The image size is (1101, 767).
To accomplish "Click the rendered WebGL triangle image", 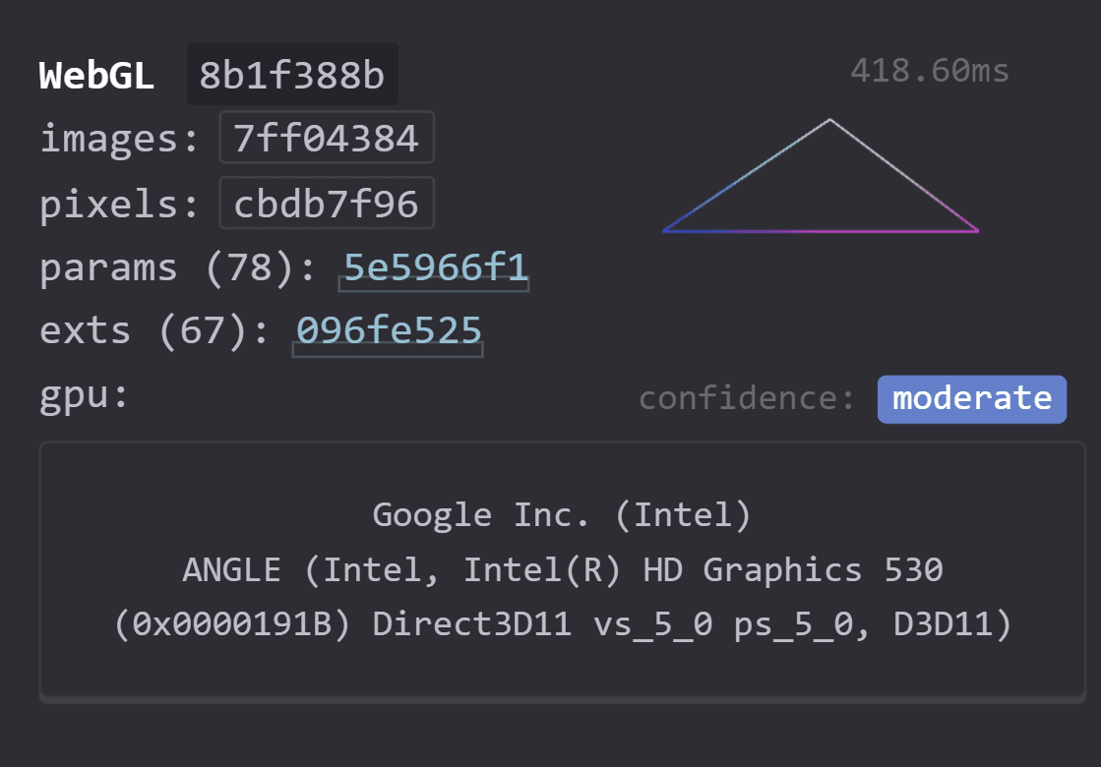I will click(821, 175).
